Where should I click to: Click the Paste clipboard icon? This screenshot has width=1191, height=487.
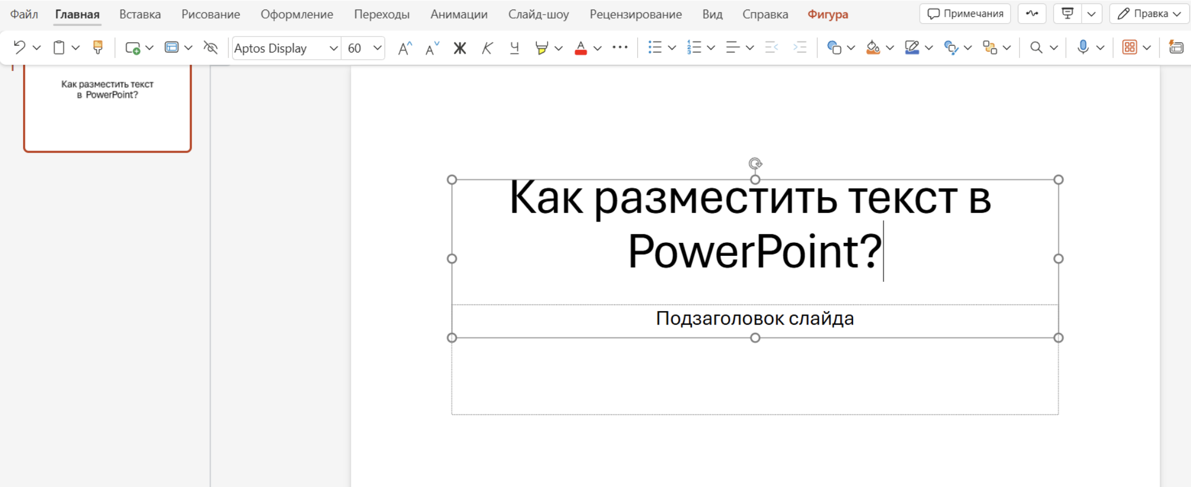point(59,48)
